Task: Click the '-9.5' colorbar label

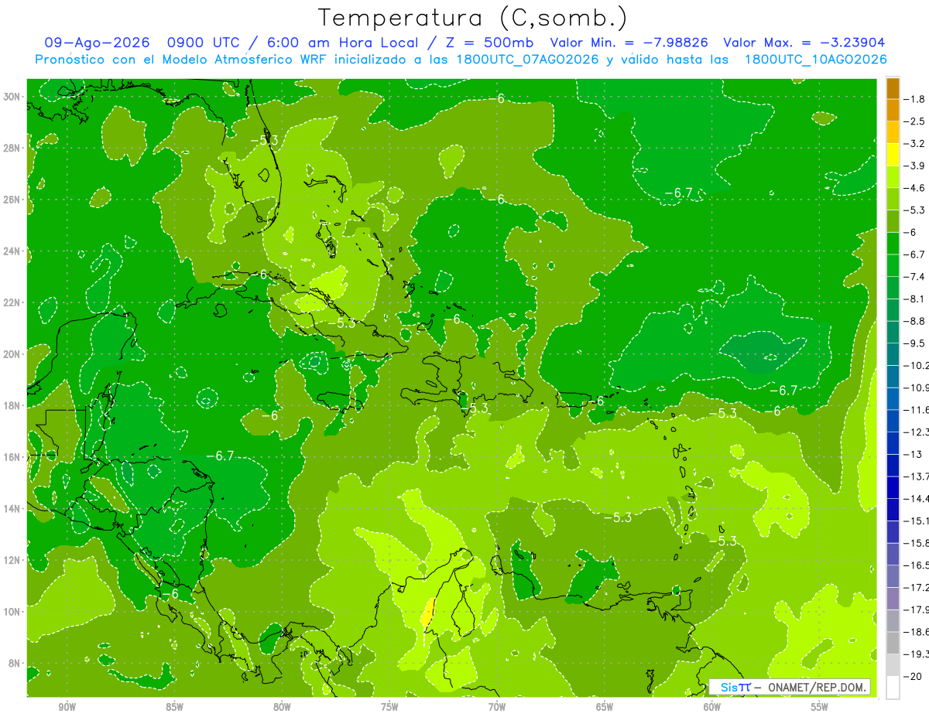Action: tap(915, 343)
